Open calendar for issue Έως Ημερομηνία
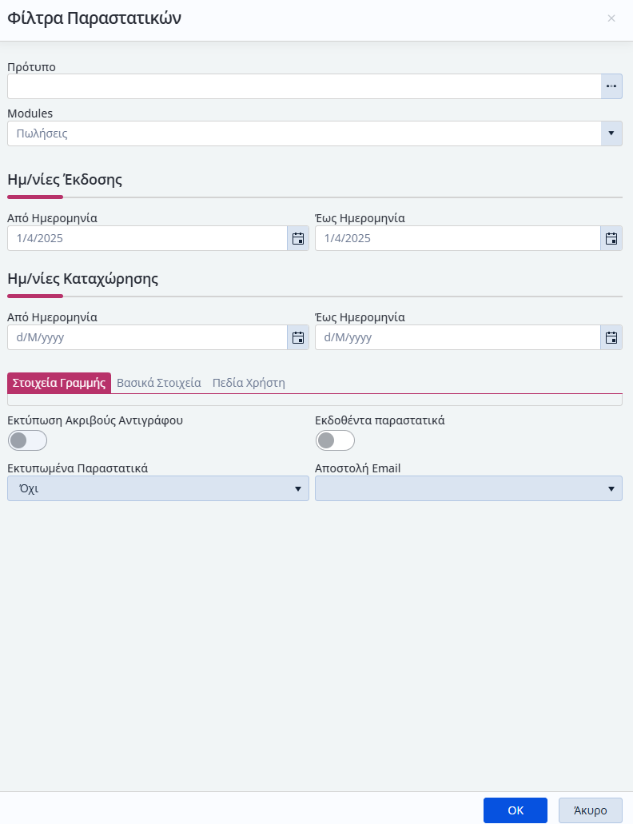This screenshot has width=633, height=824. click(611, 239)
